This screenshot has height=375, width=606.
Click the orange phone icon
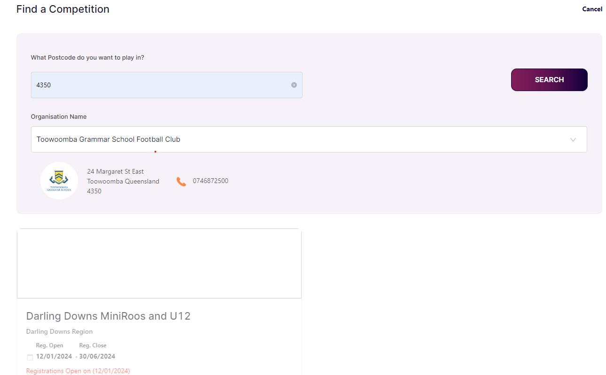click(181, 182)
